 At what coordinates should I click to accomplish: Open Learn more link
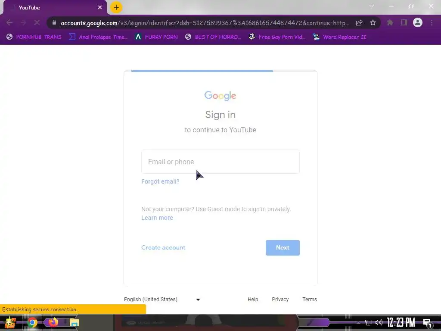[157, 218]
